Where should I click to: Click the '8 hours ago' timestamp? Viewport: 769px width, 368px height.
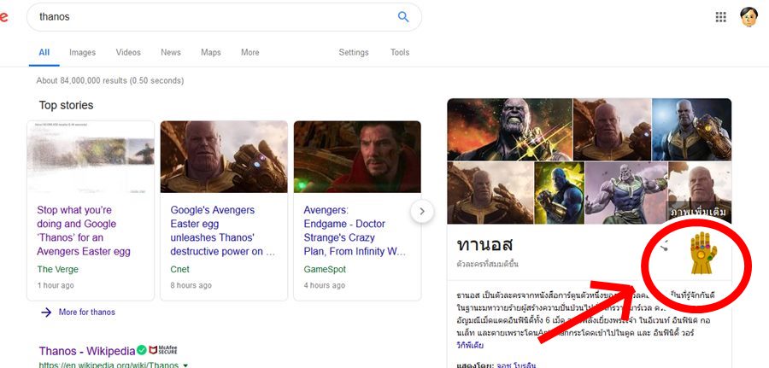pos(191,285)
